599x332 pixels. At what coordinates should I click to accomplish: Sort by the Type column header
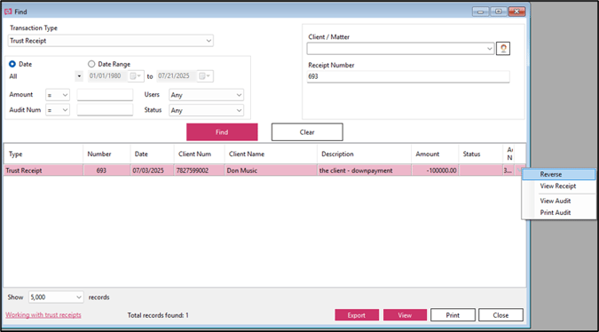point(43,154)
